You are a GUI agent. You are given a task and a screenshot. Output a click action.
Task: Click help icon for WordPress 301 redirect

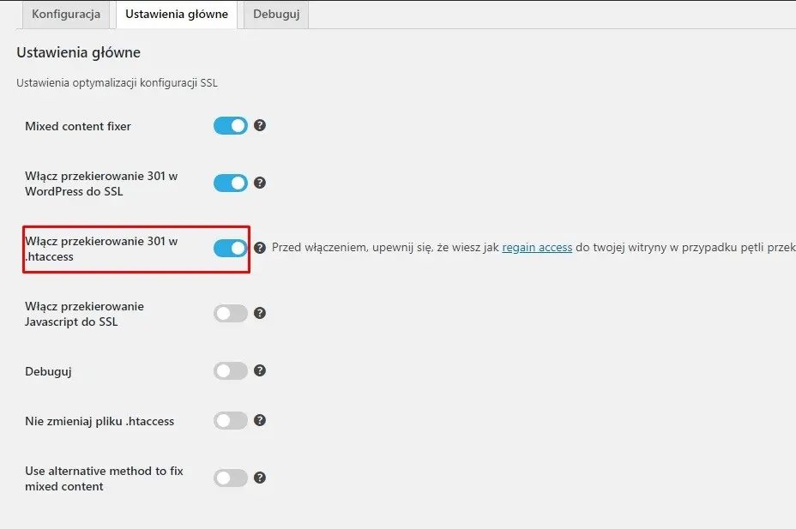(260, 183)
